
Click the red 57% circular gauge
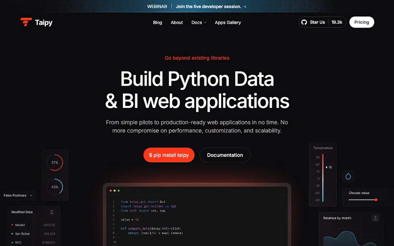click(x=55, y=163)
